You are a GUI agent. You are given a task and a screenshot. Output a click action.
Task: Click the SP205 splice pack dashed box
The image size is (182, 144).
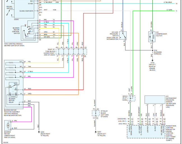[x=132, y=98]
